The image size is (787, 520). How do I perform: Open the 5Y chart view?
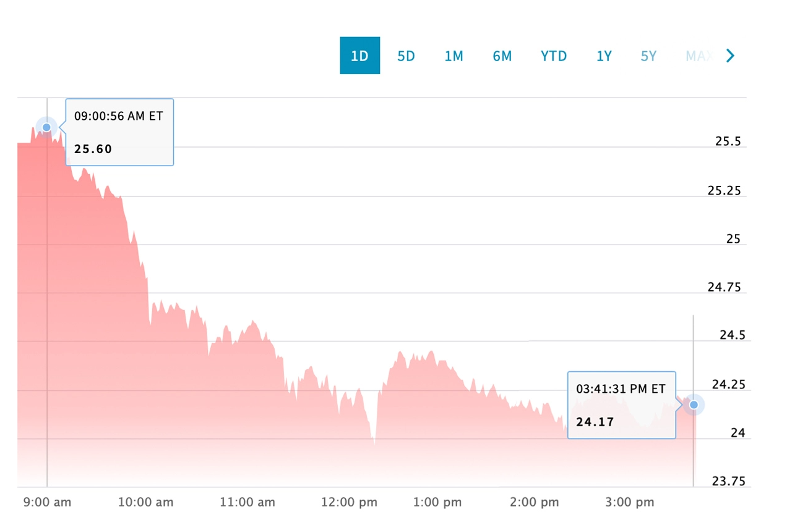(x=648, y=56)
